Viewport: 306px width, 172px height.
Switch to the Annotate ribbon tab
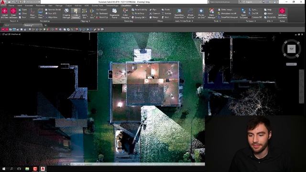pyautogui.click(x=29, y=6)
